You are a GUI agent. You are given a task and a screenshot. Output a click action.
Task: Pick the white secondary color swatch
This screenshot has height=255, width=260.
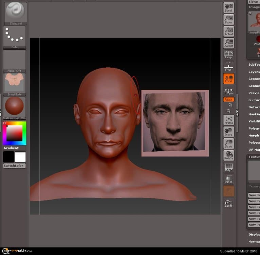20,157
